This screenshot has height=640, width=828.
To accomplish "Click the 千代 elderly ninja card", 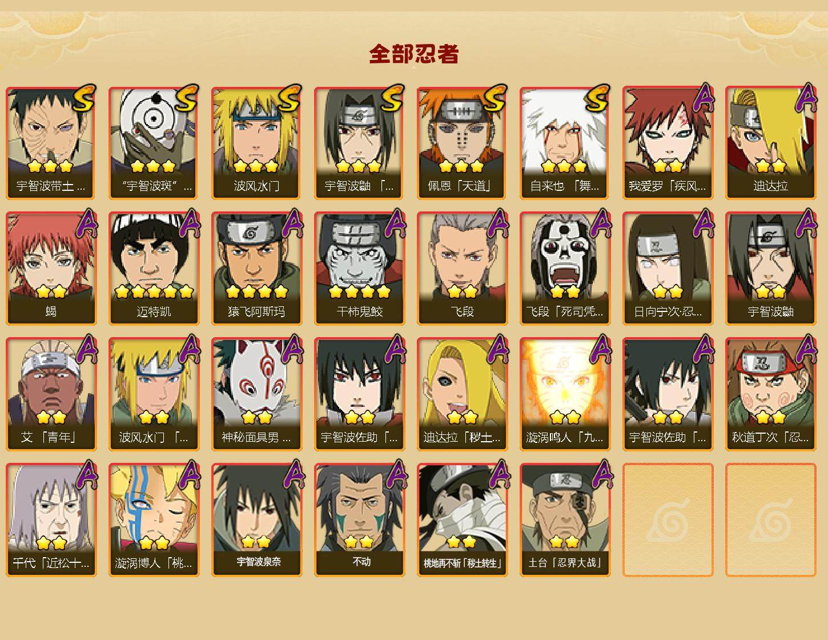I will click(51, 520).
